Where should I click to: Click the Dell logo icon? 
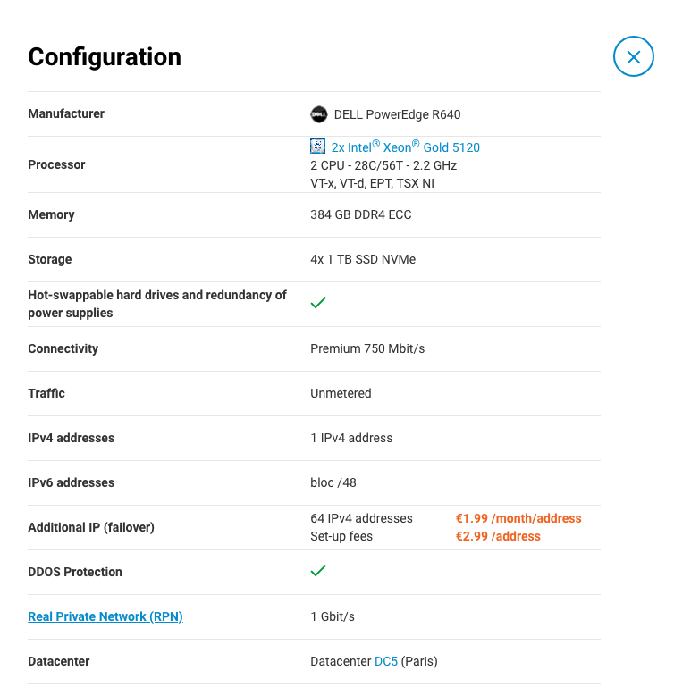[x=318, y=114]
